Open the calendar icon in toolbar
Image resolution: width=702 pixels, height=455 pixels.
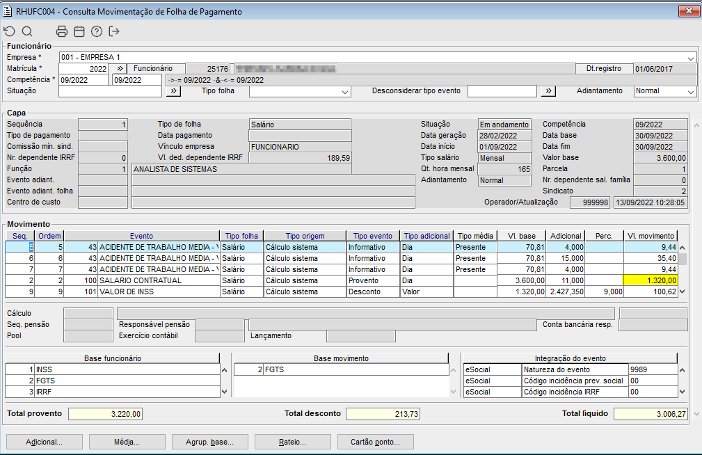point(79,31)
